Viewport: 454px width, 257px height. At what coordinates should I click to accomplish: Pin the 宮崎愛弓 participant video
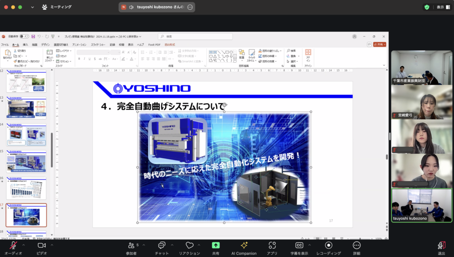click(422, 102)
